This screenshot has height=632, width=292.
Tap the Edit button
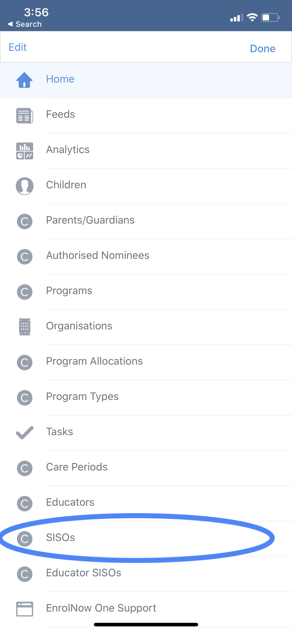pyautogui.click(x=18, y=47)
